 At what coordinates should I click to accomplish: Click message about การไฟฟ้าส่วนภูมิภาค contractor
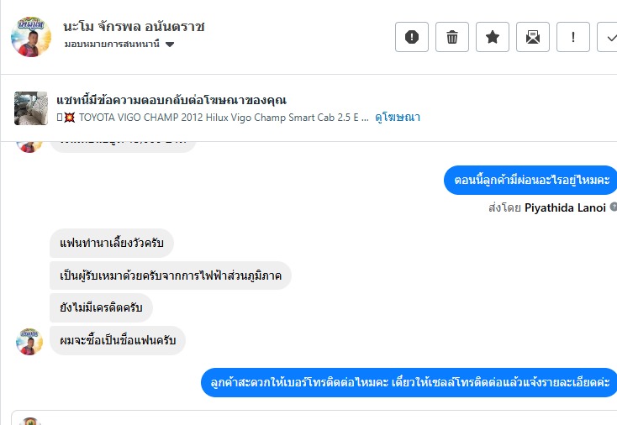pyautogui.click(x=171, y=275)
